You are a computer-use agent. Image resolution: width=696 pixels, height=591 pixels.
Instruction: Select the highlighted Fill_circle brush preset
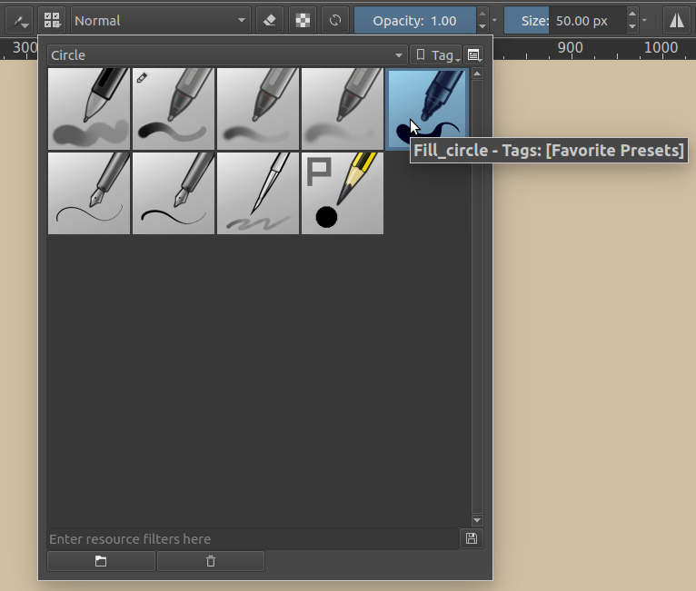427,109
